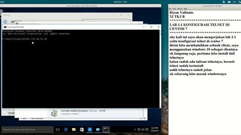Click the Search the web and Windows box
The image size is (241, 135).
pos(27,129)
